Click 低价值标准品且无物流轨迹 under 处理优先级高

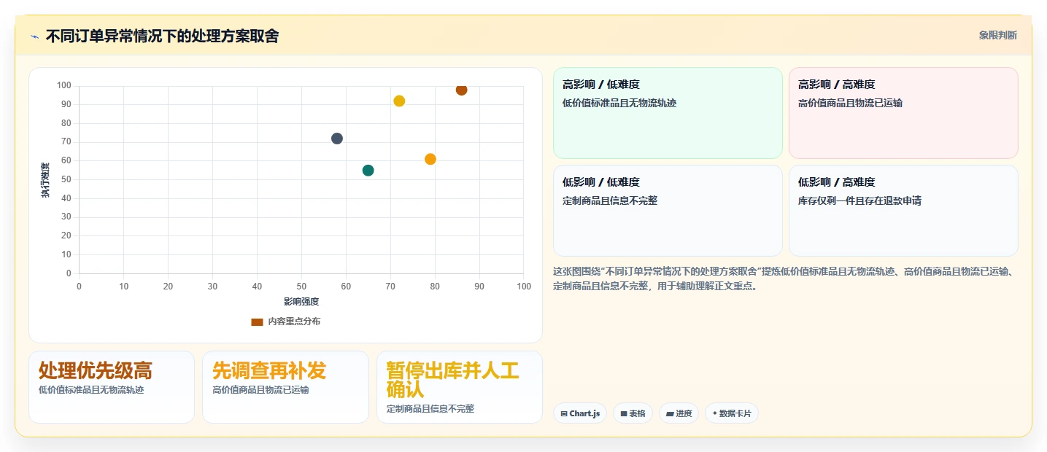pyautogui.click(x=91, y=390)
